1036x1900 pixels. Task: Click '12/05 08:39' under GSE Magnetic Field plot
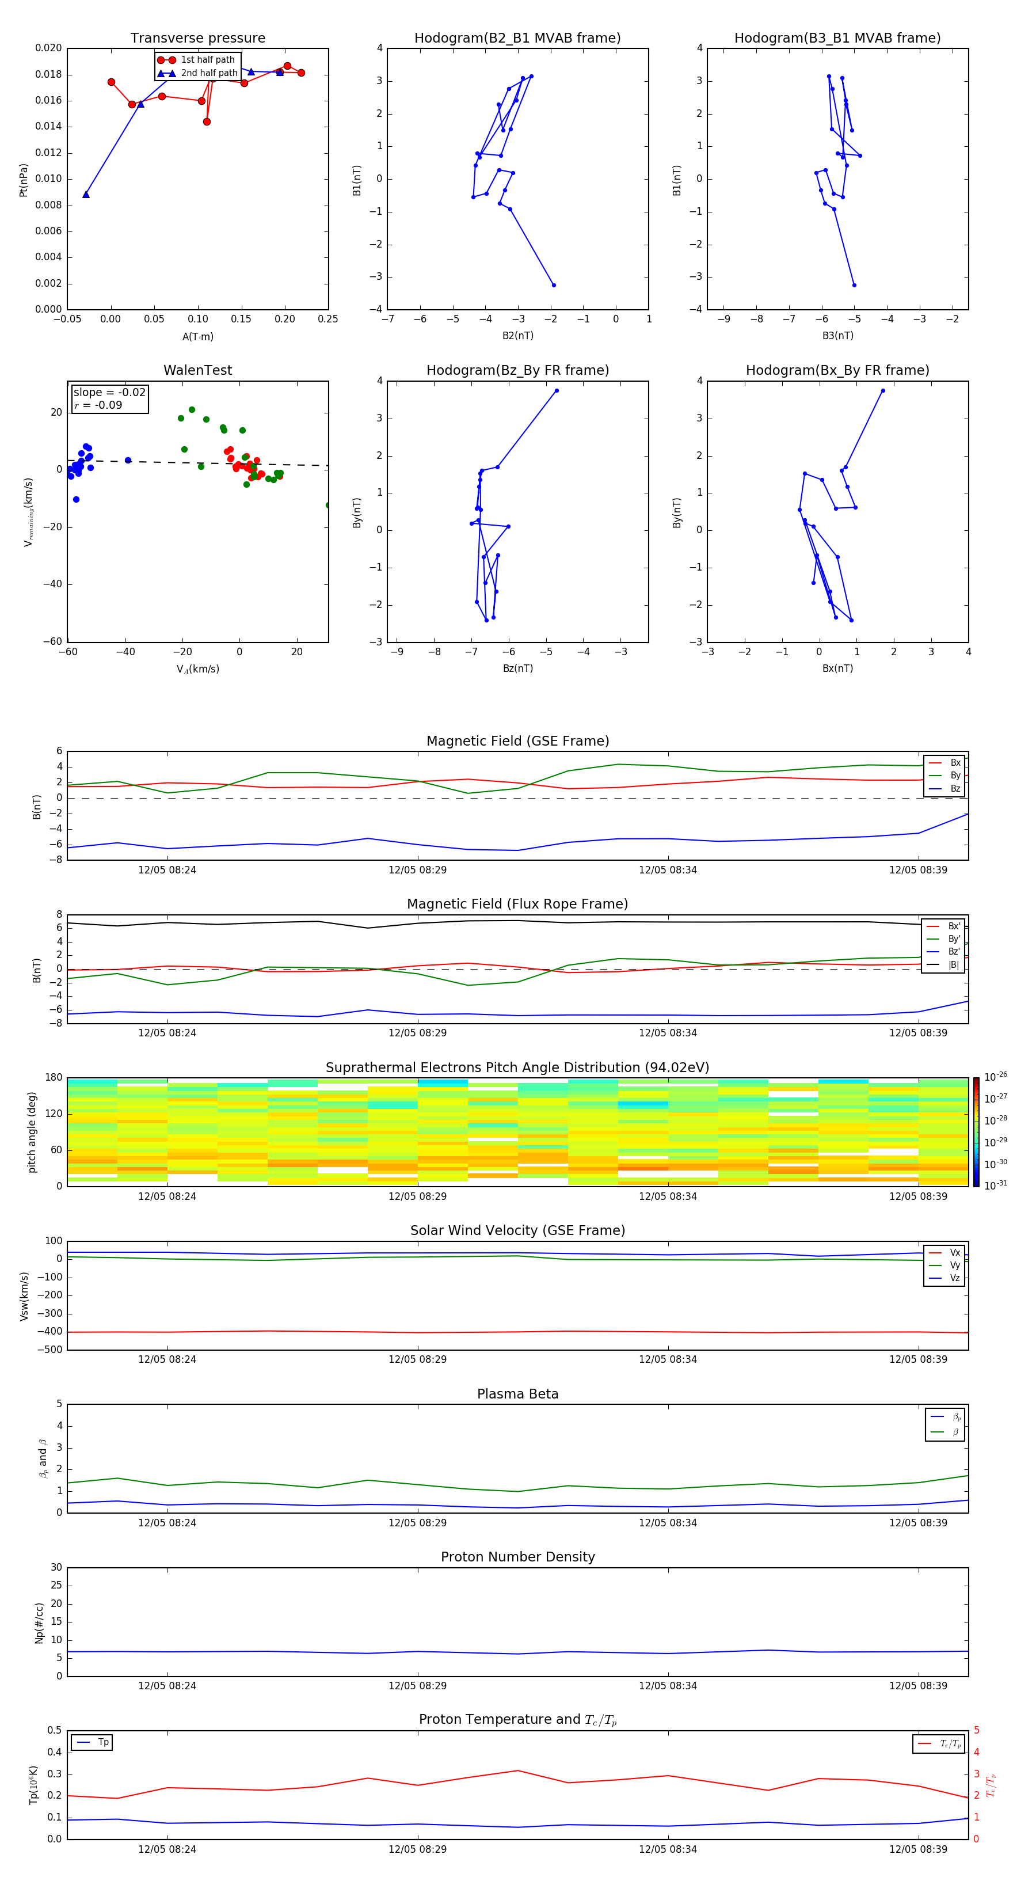pyautogui.click(x=918, y=871)
